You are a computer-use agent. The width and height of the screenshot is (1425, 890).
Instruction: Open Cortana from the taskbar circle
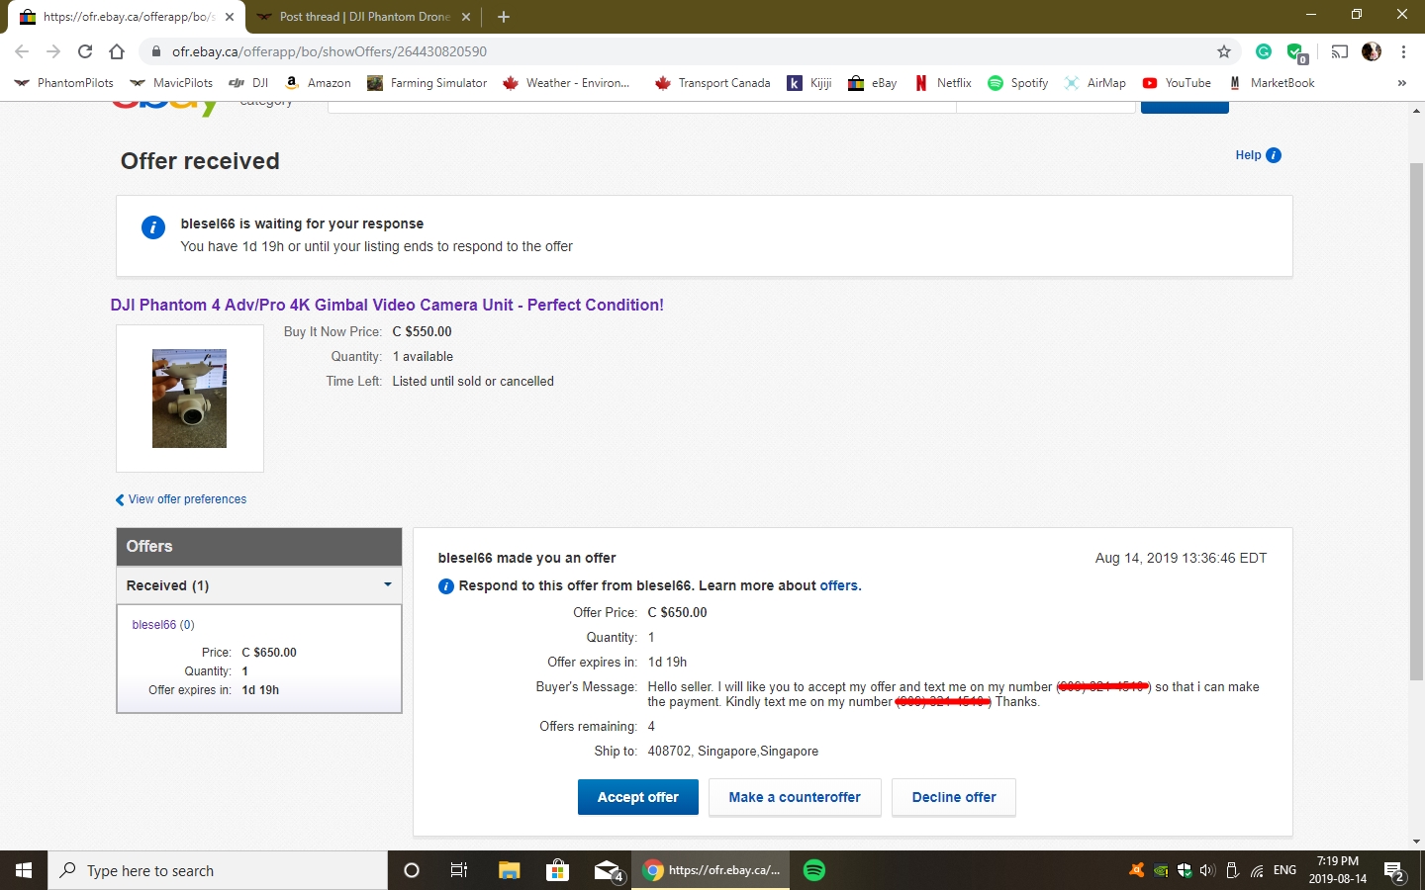click(412, 870)
